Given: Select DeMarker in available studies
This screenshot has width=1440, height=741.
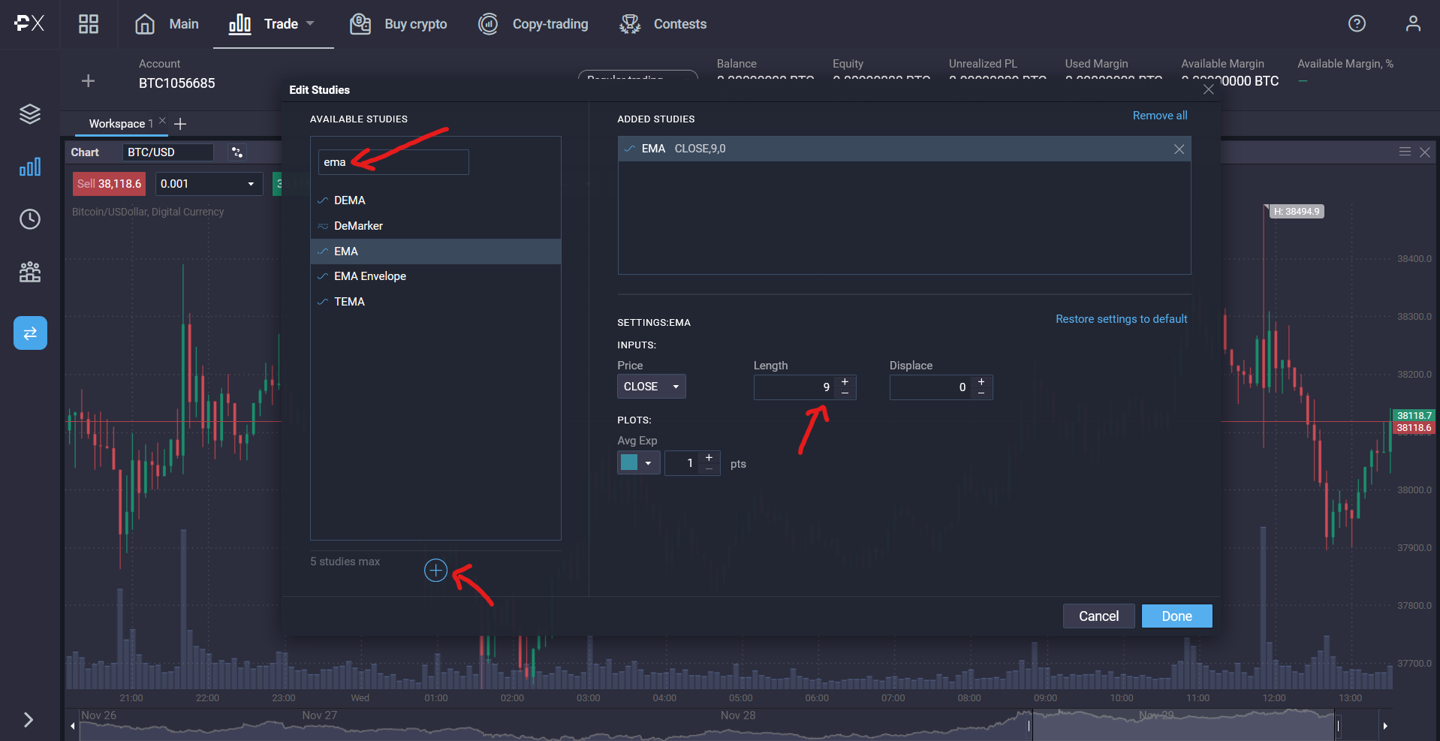Looking at the screenshot, I should coord(435,226).
